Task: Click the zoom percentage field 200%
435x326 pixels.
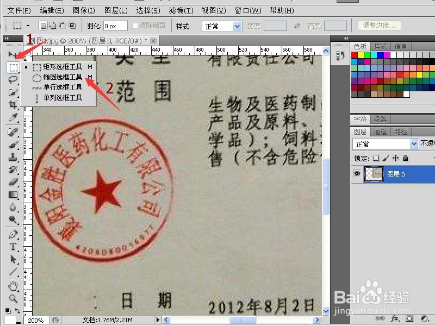Action: 35,320
